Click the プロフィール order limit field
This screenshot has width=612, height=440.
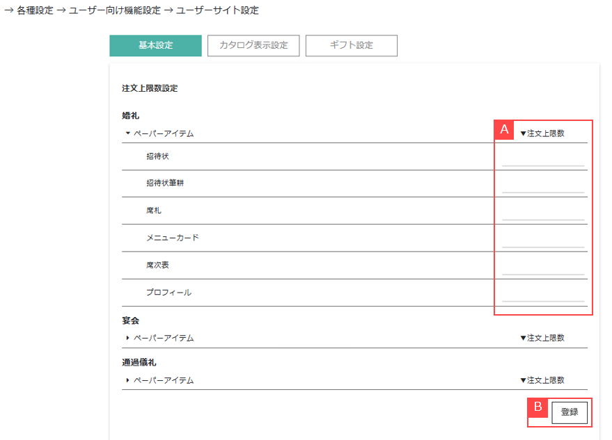pyautogui.click(x=542, y=295)
